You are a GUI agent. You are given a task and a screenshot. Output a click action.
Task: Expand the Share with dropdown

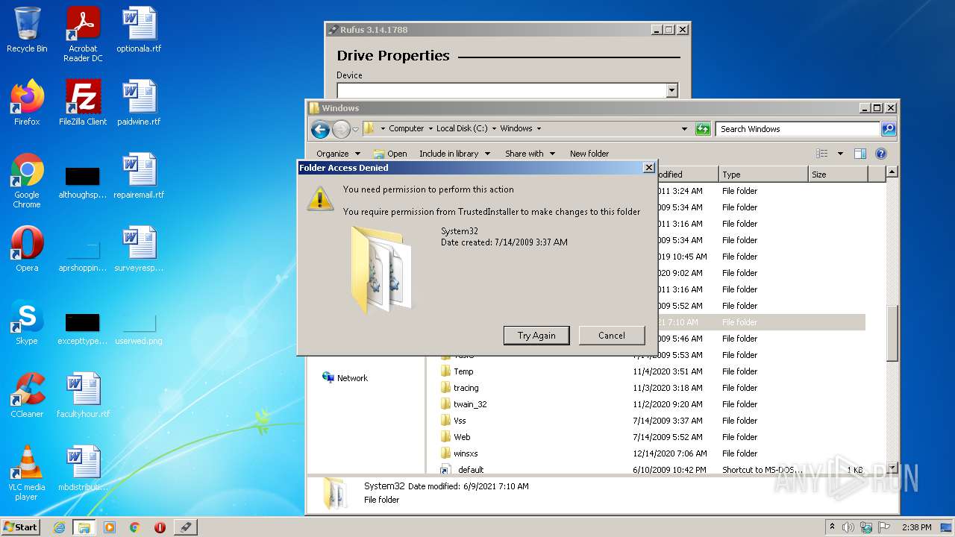tap(530, 154)
